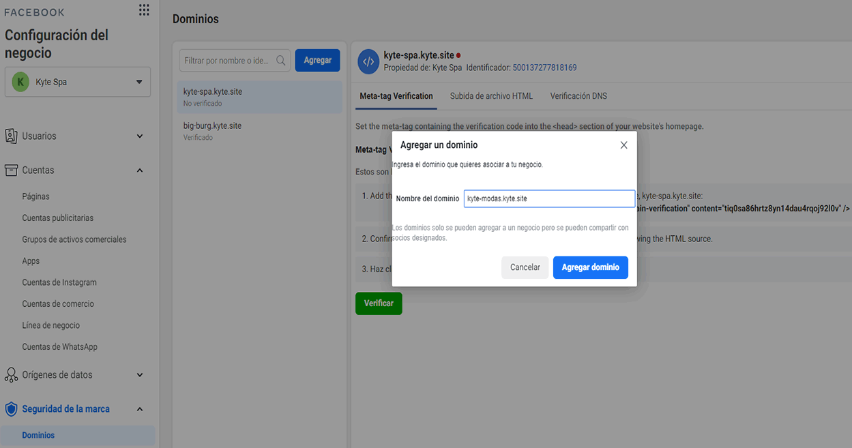Click the Dominios page heading
Viewport: 852px width, 448px height.
(x=196, y=19)
